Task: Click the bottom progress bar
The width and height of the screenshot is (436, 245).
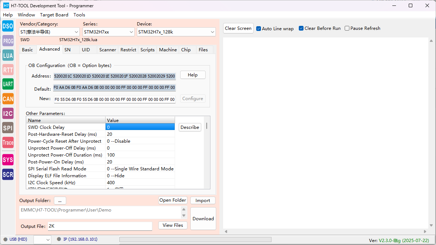Action: pos(195,240)
